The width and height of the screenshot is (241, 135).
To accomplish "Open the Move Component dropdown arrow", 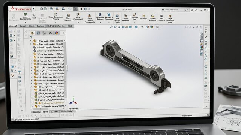I will 78,22.
